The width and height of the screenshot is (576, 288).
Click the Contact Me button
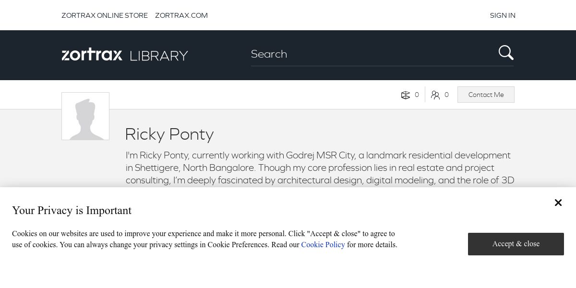486,95
